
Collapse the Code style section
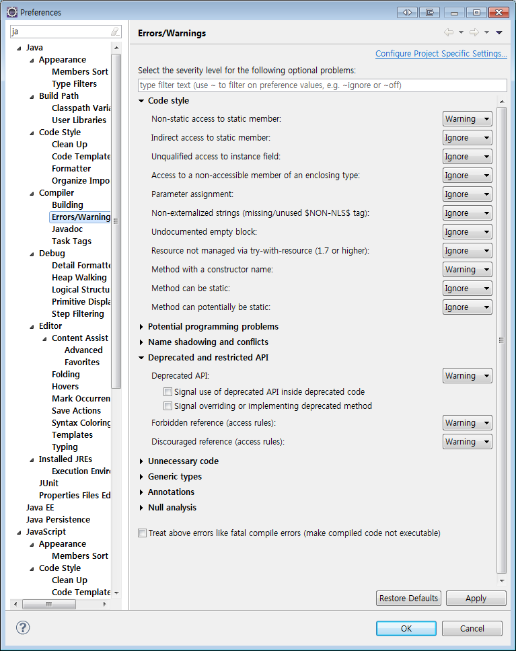click(x=141, y=101)
